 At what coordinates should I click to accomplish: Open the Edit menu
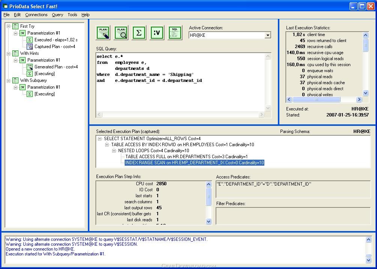(x=17, y=15)
